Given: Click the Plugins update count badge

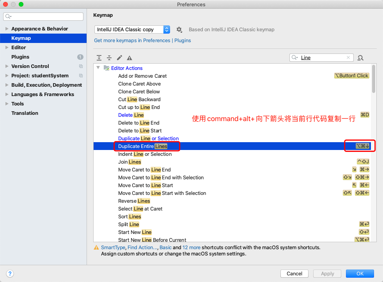Looking at the screenshot, I should tap(80, 57).
